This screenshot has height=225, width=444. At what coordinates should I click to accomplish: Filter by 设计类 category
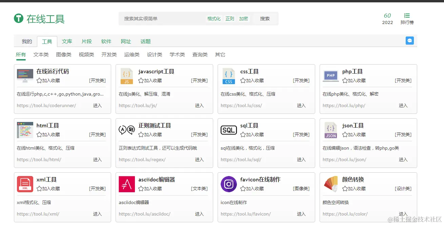[x=155, y=55]
